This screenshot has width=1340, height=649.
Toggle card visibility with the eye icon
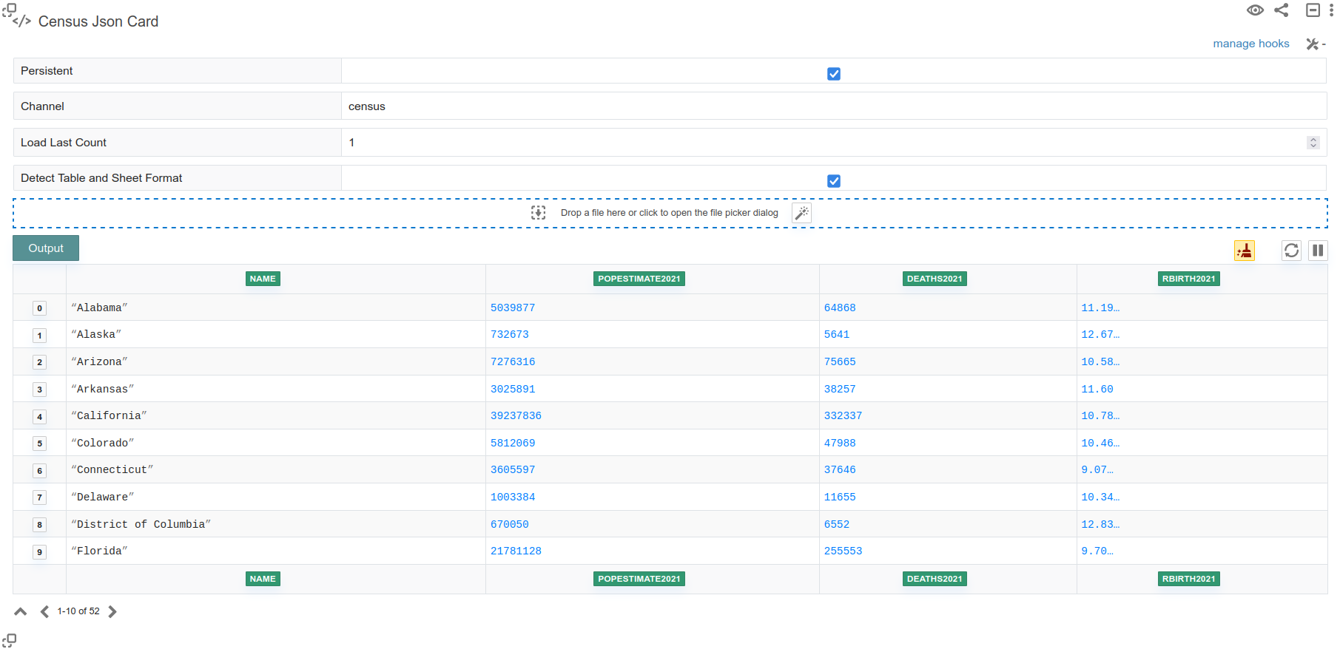(1255, 10)
